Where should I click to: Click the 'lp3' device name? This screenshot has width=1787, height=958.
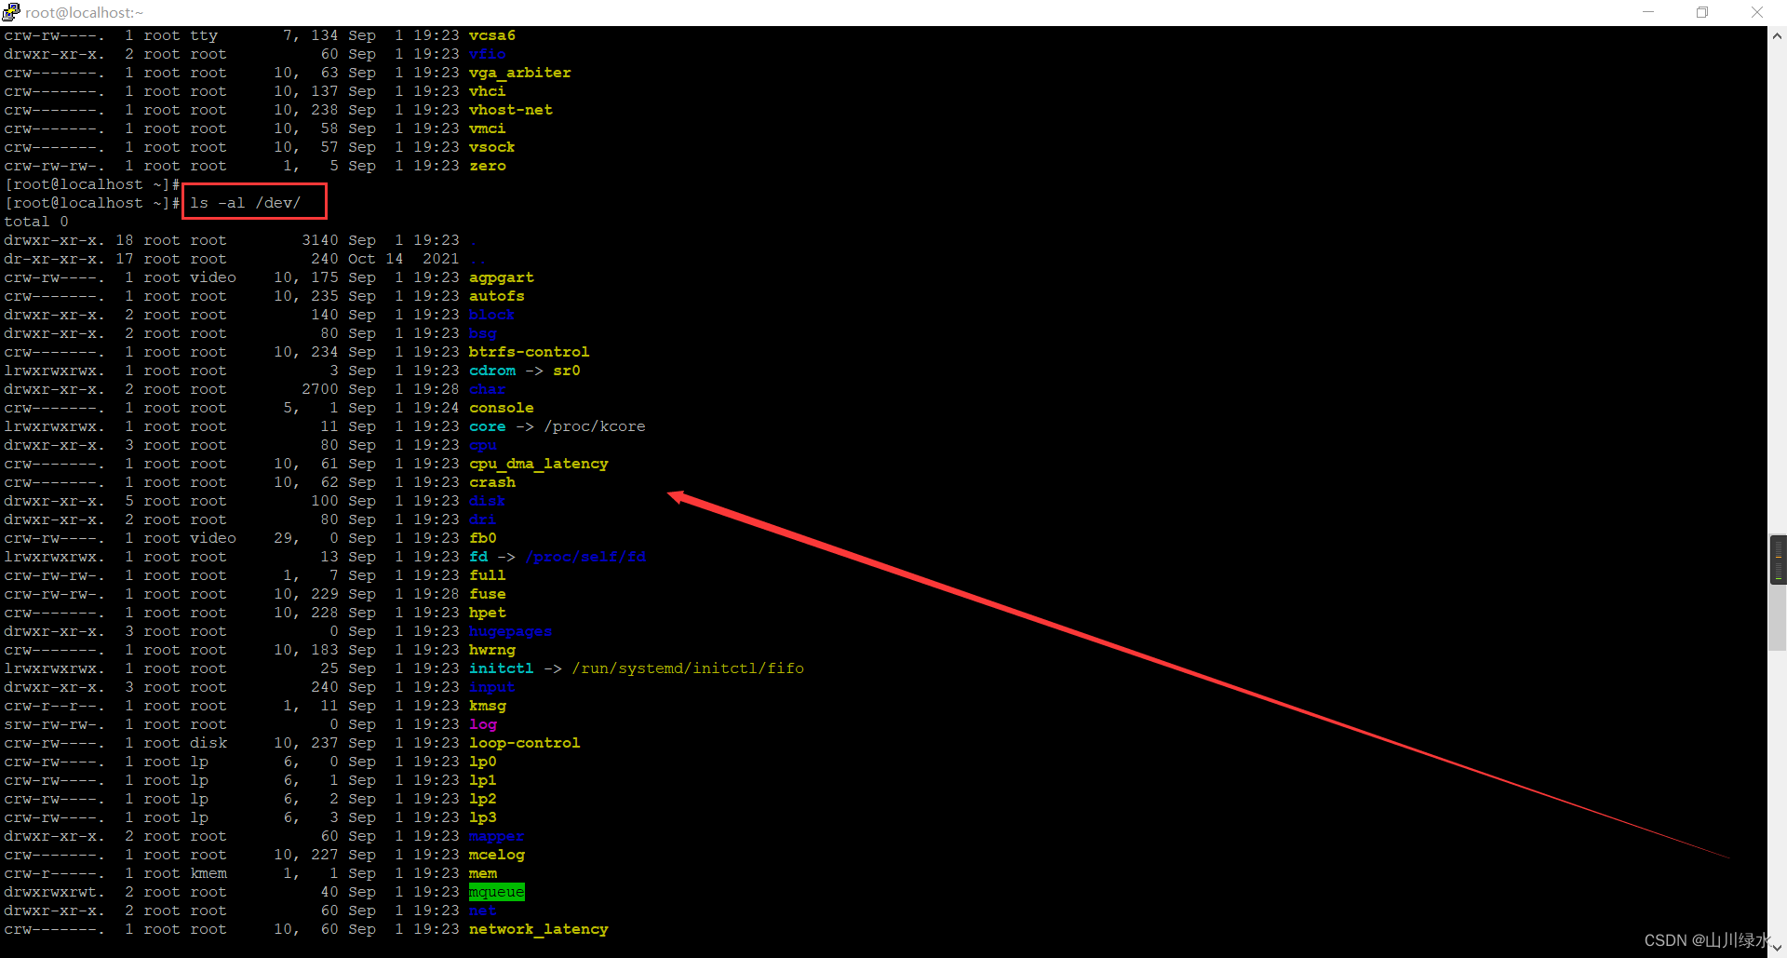pos(483,817)
